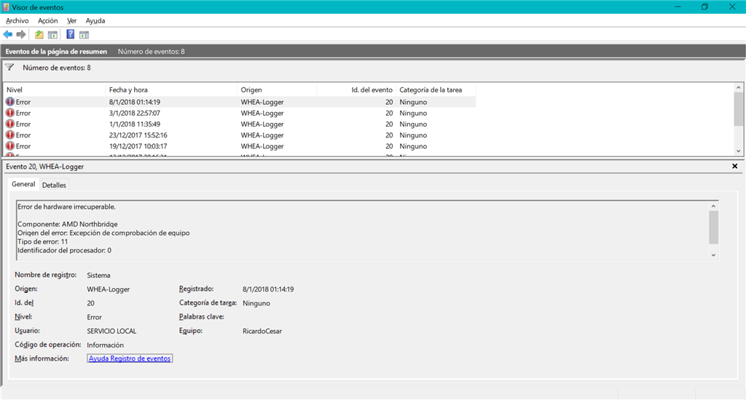Click the event list scrollbar thumb
746x400 pixels.
(739, 109)
